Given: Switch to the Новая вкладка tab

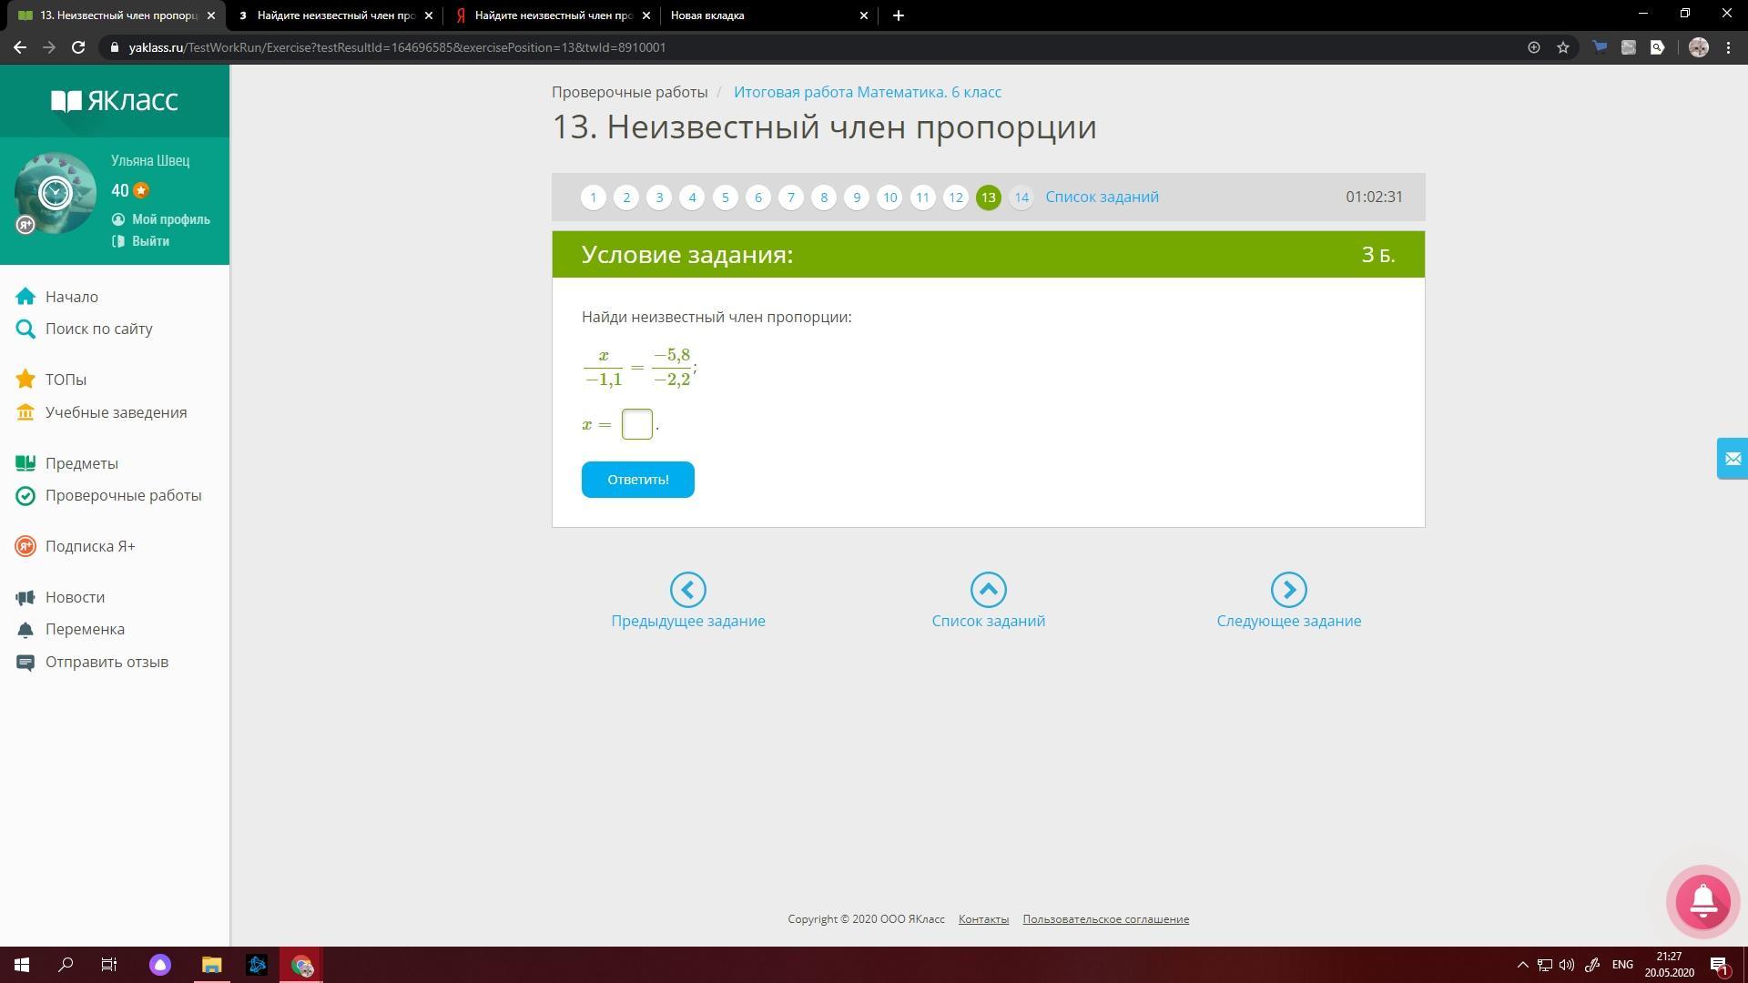Looking at the screenshot, I should [x=707, y=15].
